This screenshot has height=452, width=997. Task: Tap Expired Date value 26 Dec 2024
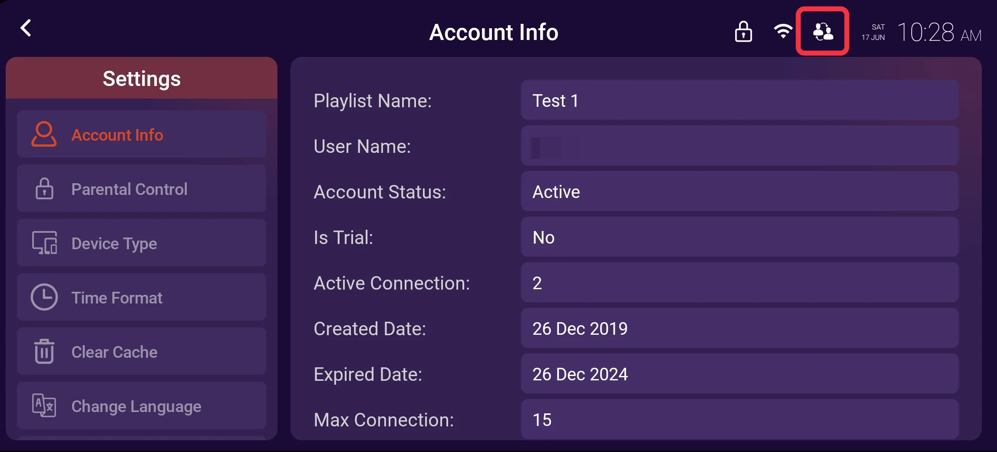point(739,374)
